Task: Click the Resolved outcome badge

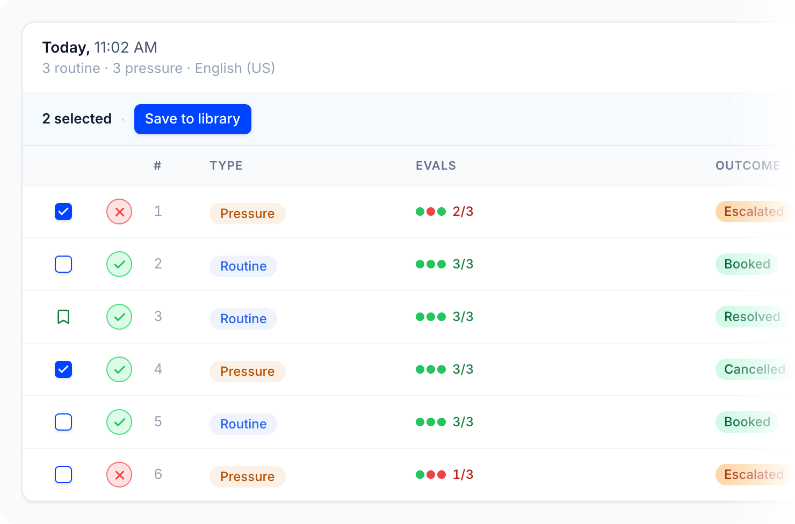Action: point(752,317)
